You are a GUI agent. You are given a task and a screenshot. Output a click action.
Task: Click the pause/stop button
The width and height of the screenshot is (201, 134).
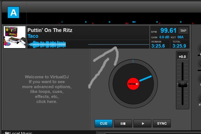click(x=123, y=123)
